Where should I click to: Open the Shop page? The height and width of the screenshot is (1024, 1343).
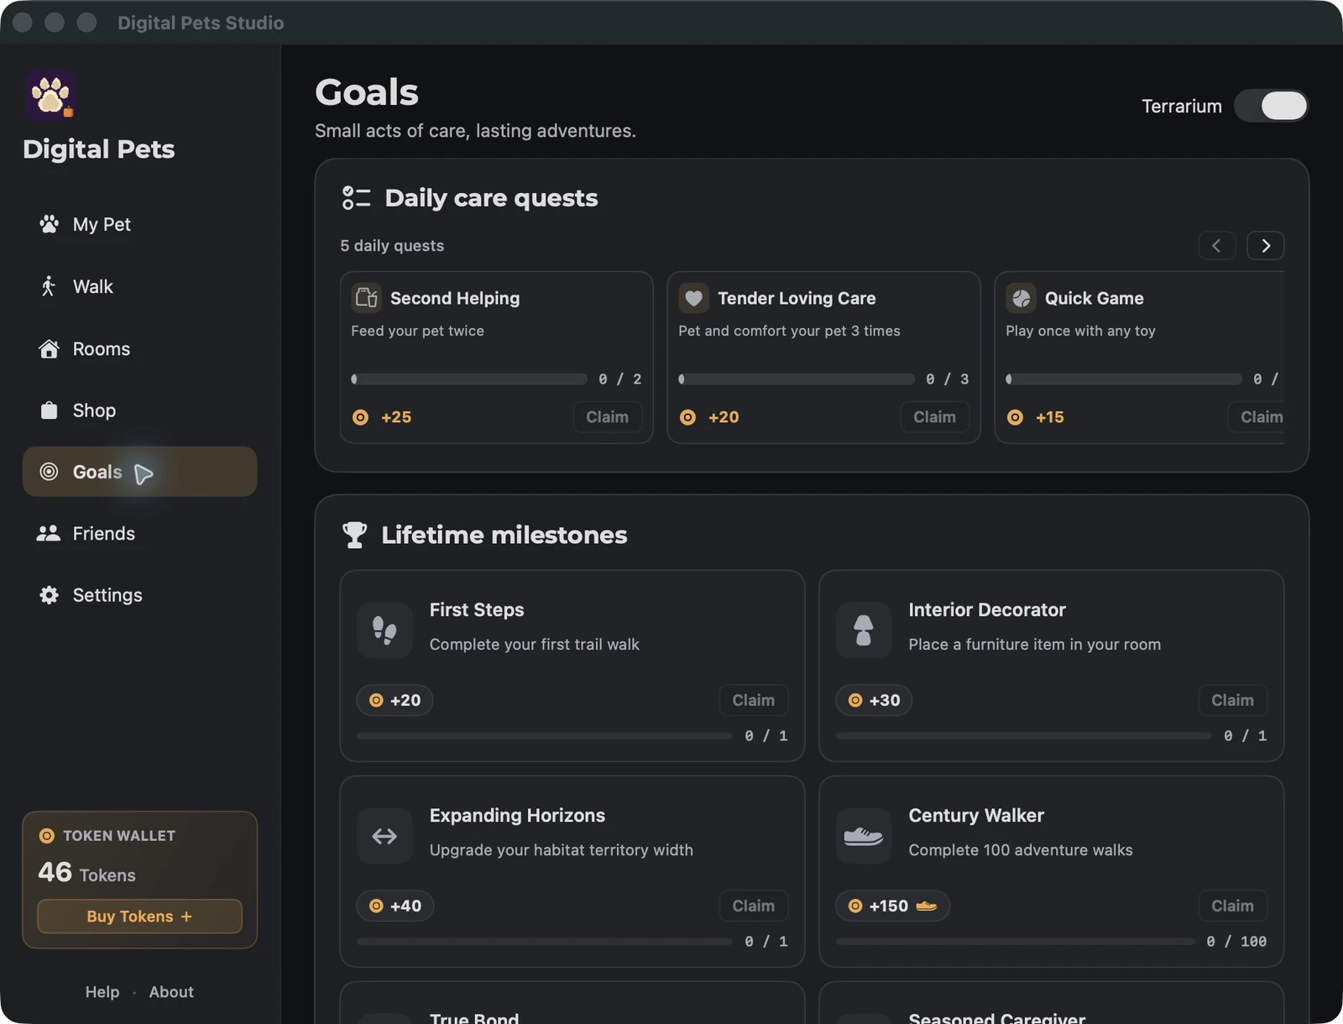139,410
